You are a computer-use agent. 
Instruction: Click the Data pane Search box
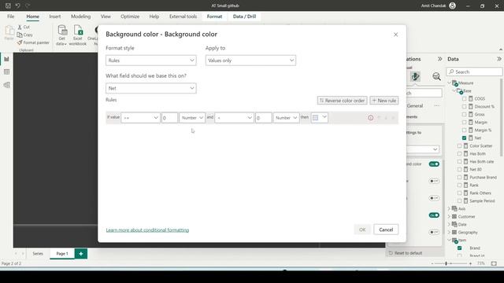pyautogui.click(x=474, y=72)
